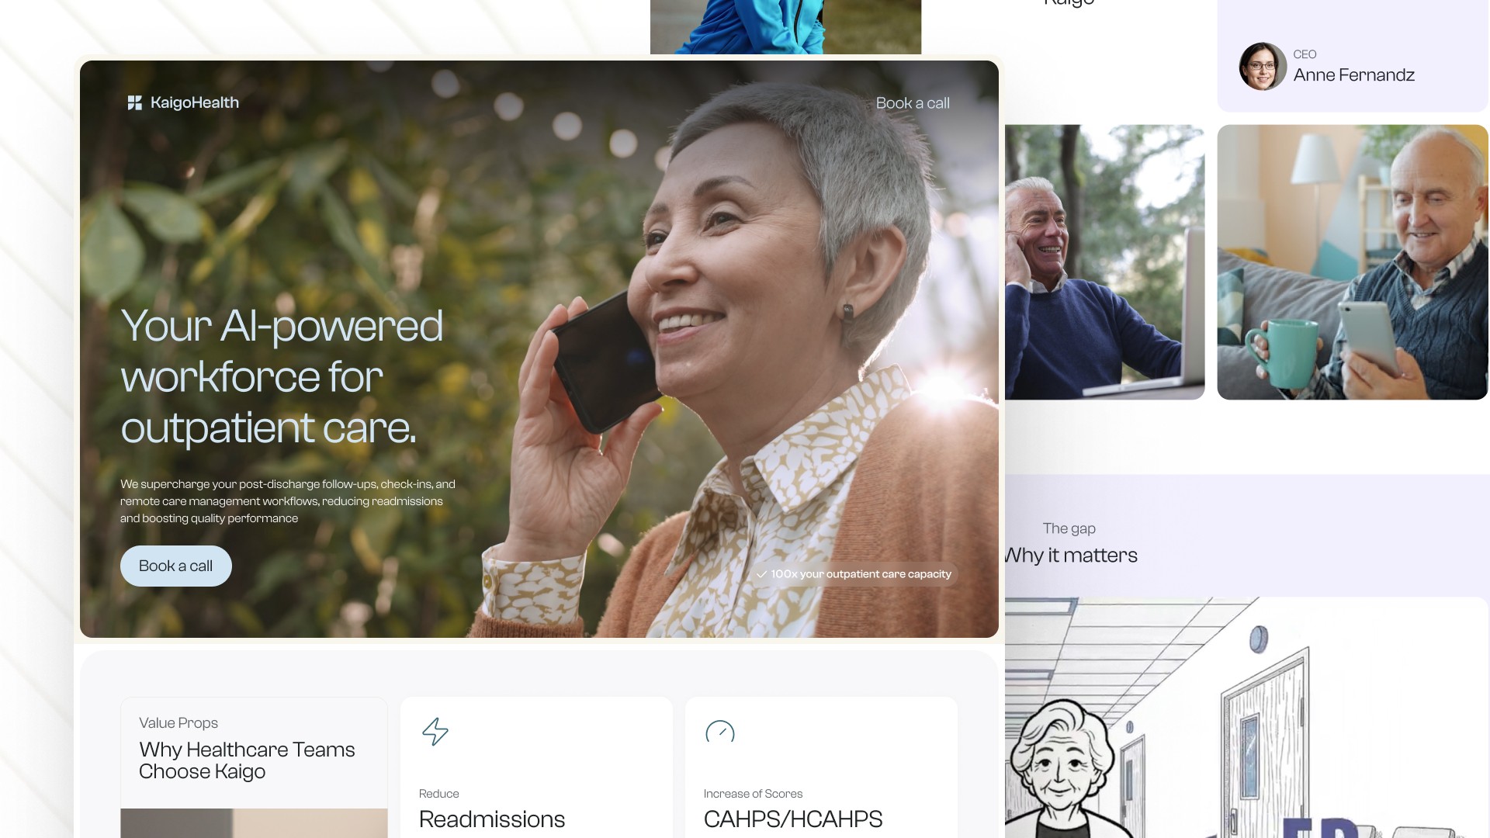1490x838 pixels.
Task: Click the blue jacket photo at top
Action: 785,27
